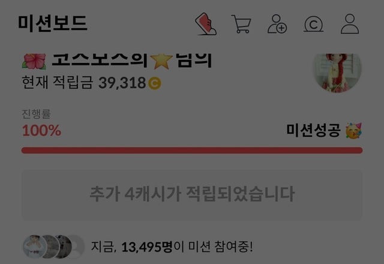Viewport: 384px width, 264px height.
Task: Click the red mission progress bar
Action: tap(192, 151)
